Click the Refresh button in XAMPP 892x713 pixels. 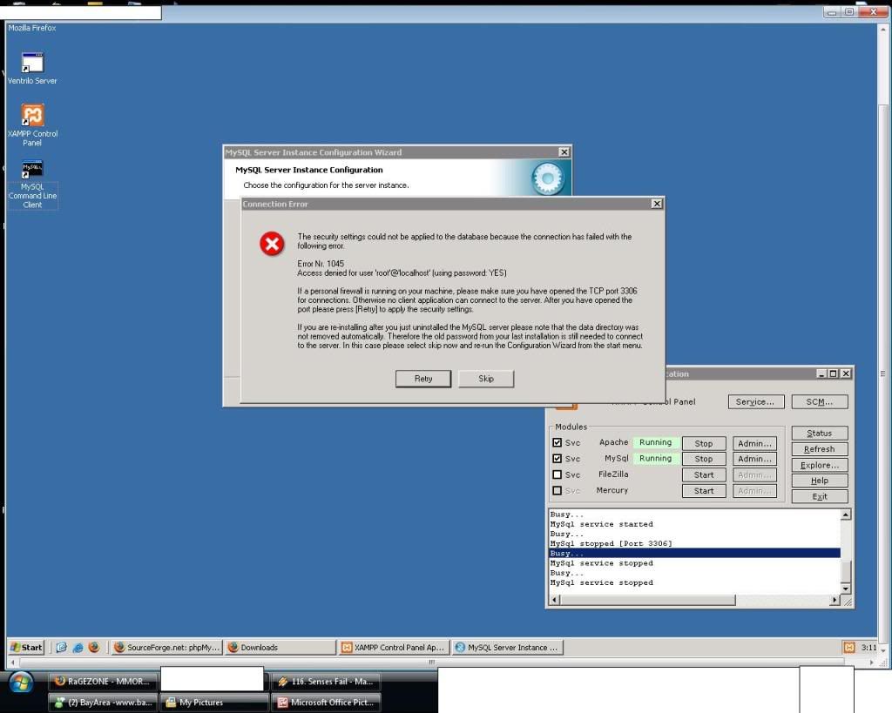coord(819,449)
